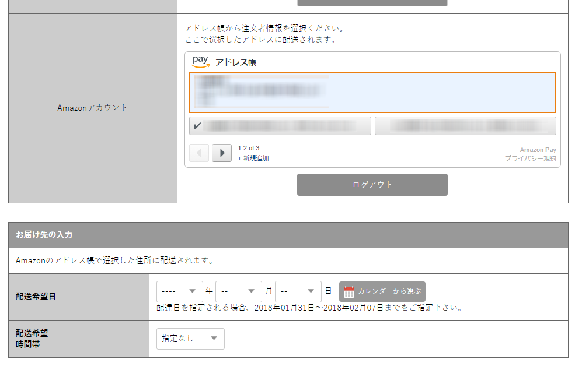Choose the second unselected address button
575x370 pixels.
[465, 126]
